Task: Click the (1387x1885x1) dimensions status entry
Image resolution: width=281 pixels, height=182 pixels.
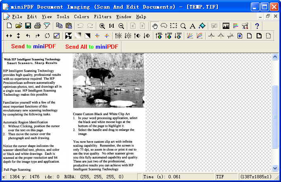Action: (256, 177)
